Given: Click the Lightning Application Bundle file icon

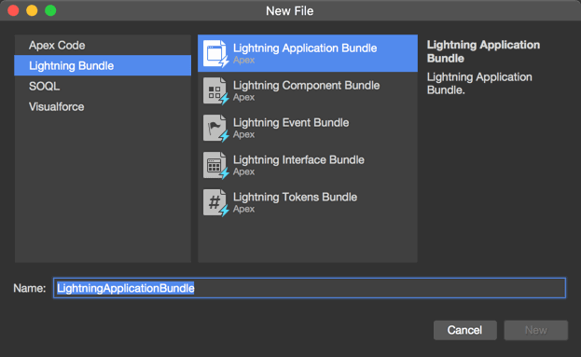Looking at the screenshot, I should coord(215,54).
